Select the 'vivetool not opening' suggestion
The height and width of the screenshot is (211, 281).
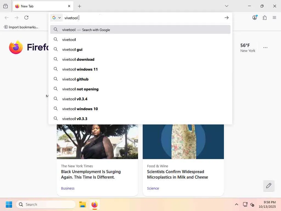[x=140, y=89]
